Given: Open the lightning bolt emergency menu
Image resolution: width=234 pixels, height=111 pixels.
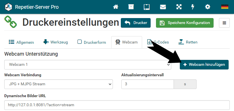Looking at the screenshot, I should (x=193, y=7).
